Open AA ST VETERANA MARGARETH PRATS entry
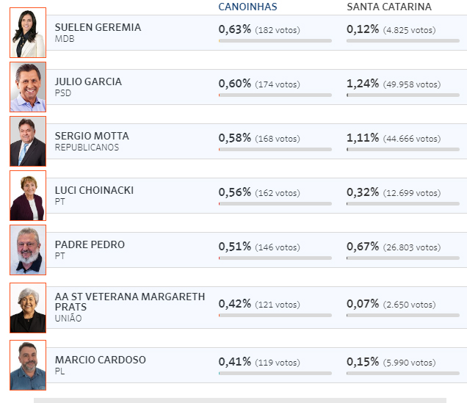 coord(130,302)
